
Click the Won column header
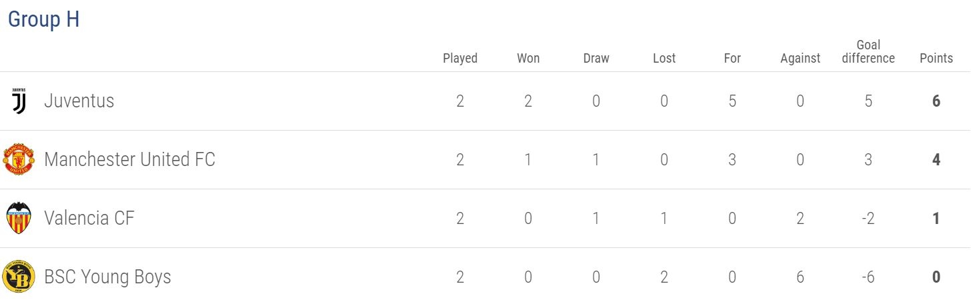tap(528, 58)
